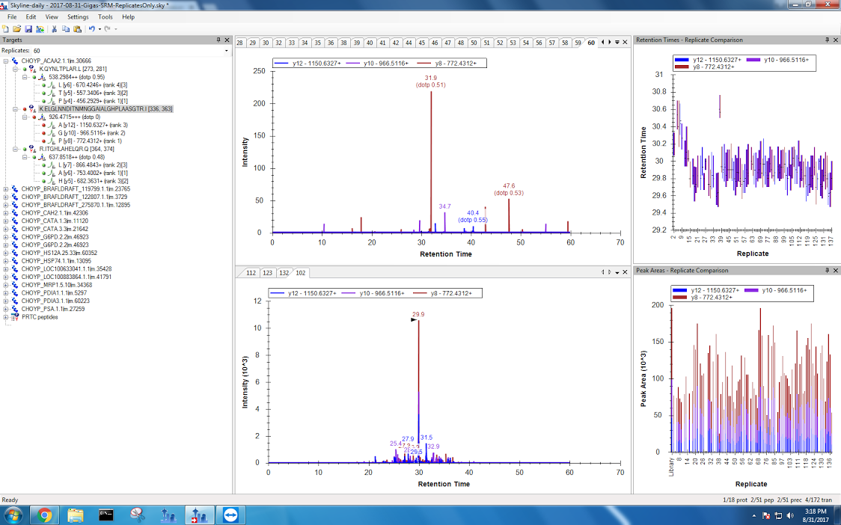Open the View menu
This screenshot has height=525, width=841.
[52, 16]
